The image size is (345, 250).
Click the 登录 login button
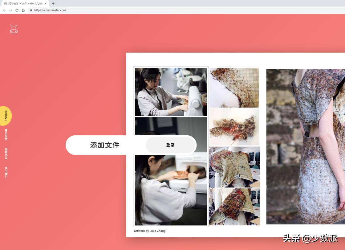pyautogui.click(x=170, y=145)
